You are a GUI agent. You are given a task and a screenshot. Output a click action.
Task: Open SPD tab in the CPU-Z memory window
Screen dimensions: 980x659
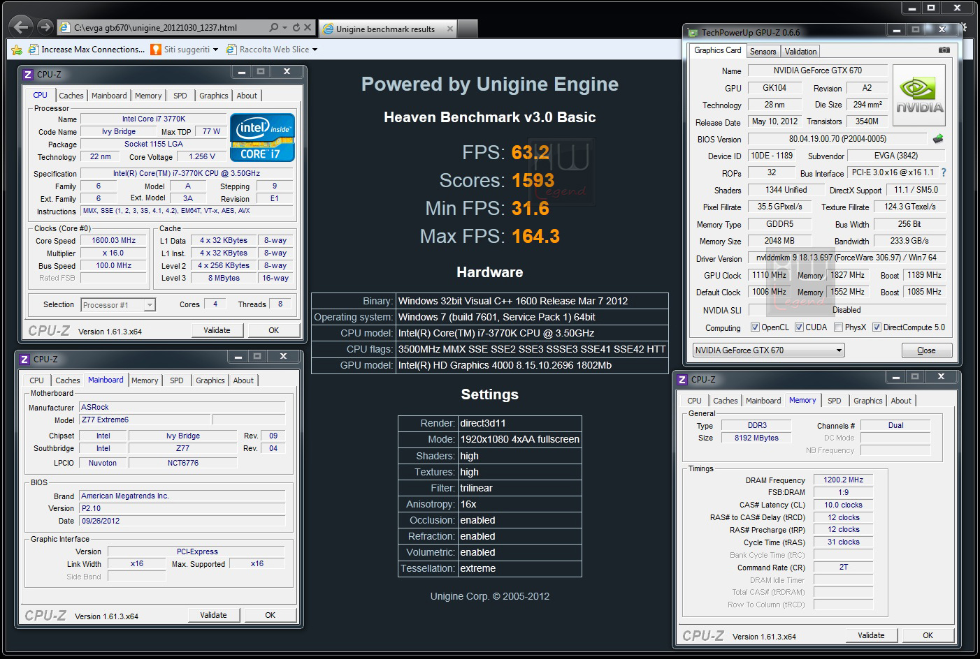[835, 401]
